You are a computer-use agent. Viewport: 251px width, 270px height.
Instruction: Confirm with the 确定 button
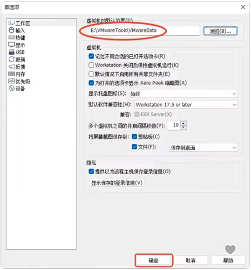coord(154,260)
